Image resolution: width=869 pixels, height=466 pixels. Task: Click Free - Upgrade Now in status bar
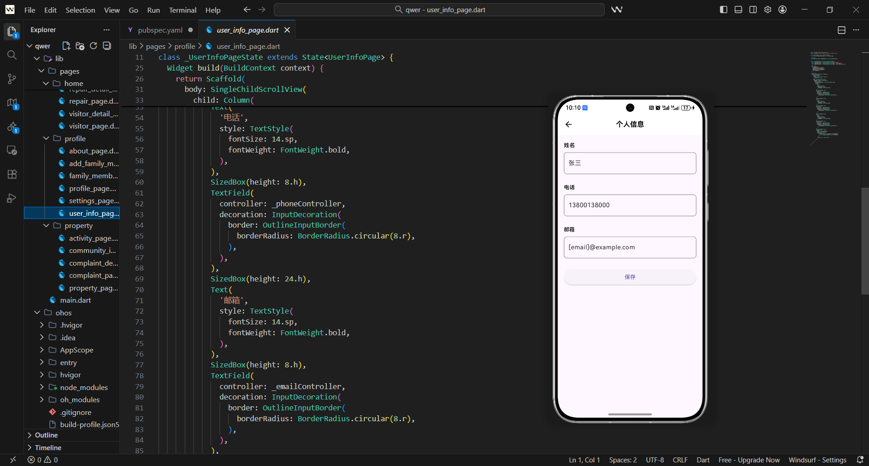point(749,460)
